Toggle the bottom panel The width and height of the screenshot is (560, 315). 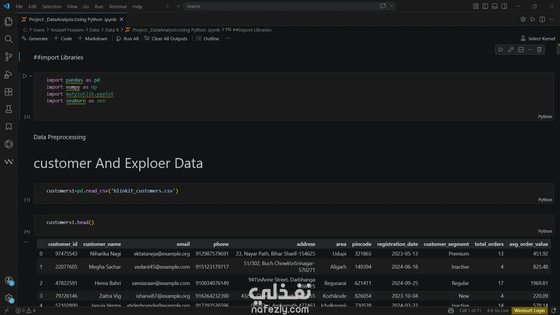[495, 6]
